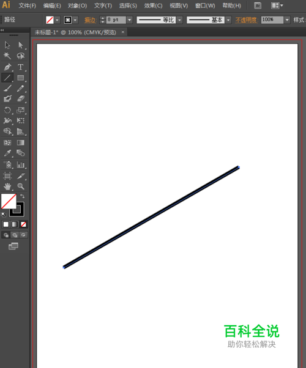Select the Type tool
The height and width of the screenshot is (368, 306).
pyautogui.click(x=20, y=67)
